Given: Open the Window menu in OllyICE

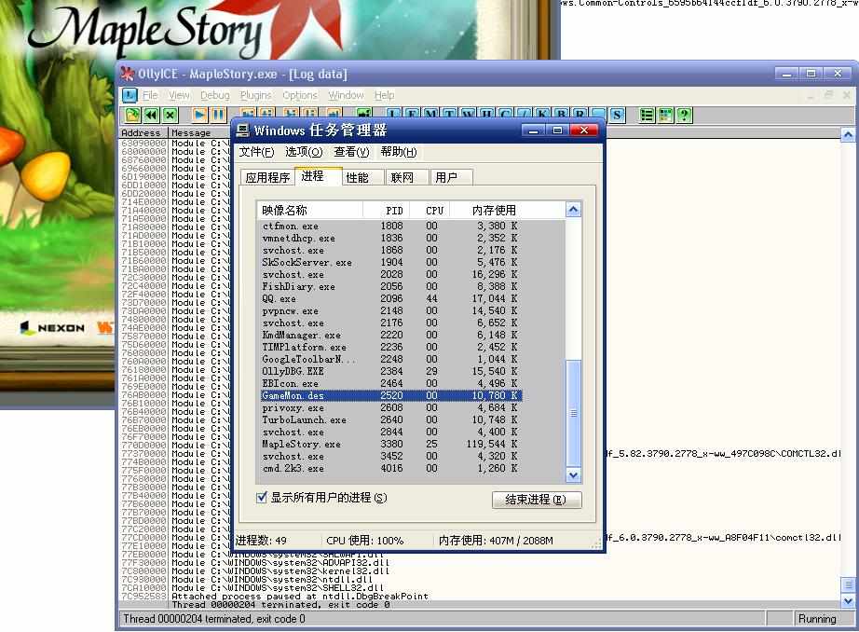Looking at the screenshot, I should pos(346,95).
